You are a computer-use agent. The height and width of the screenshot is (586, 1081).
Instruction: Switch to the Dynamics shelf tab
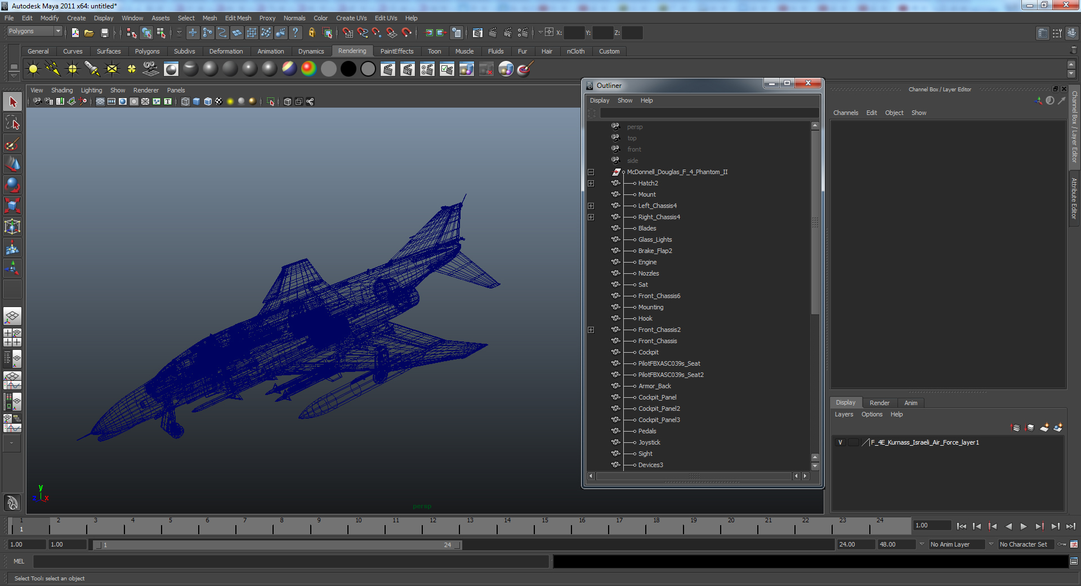pyautogui.click(x=311, y=51)
